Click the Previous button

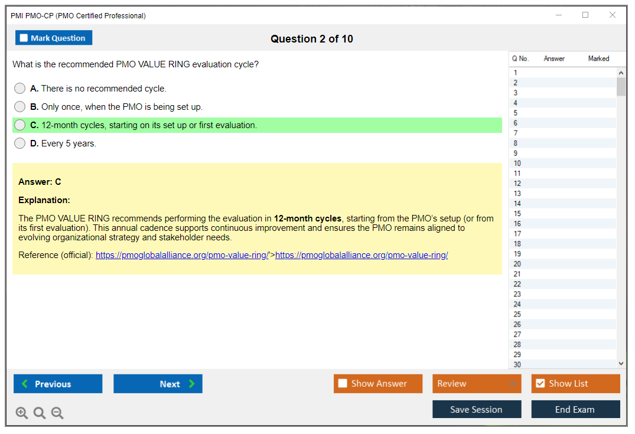pyautogui.click(x=57, y=383)
